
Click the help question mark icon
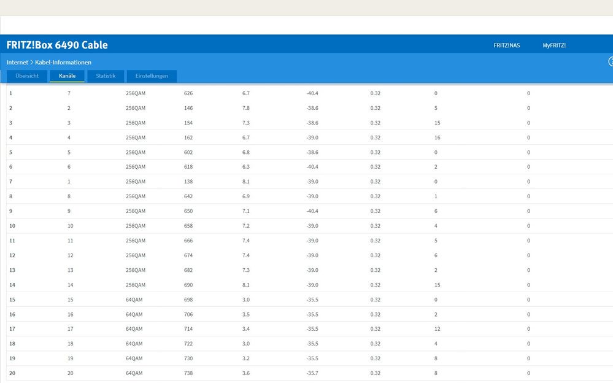[611, 61]
